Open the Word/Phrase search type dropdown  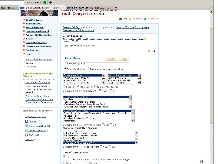(78, 64)
